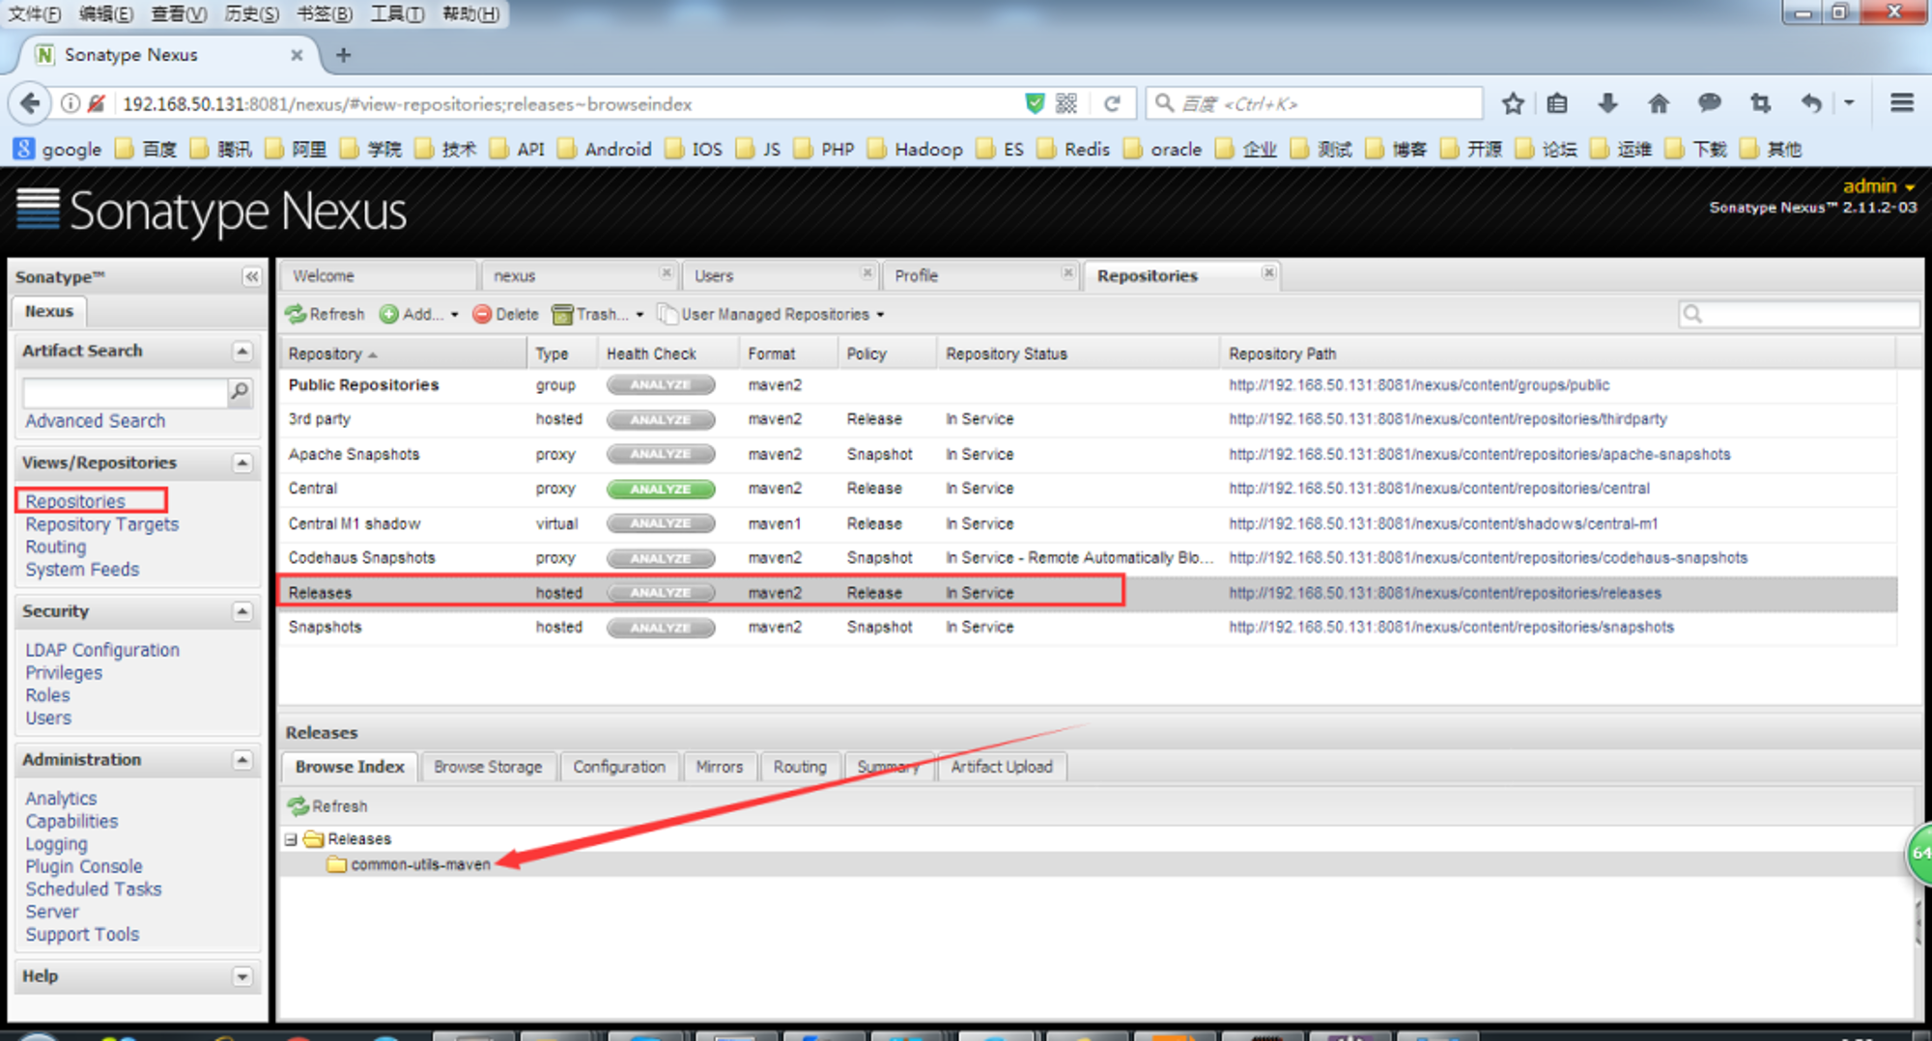The image size is (1932, 1041).
Task: Open the browser hamburger menu
Action: coord(1902,102)
